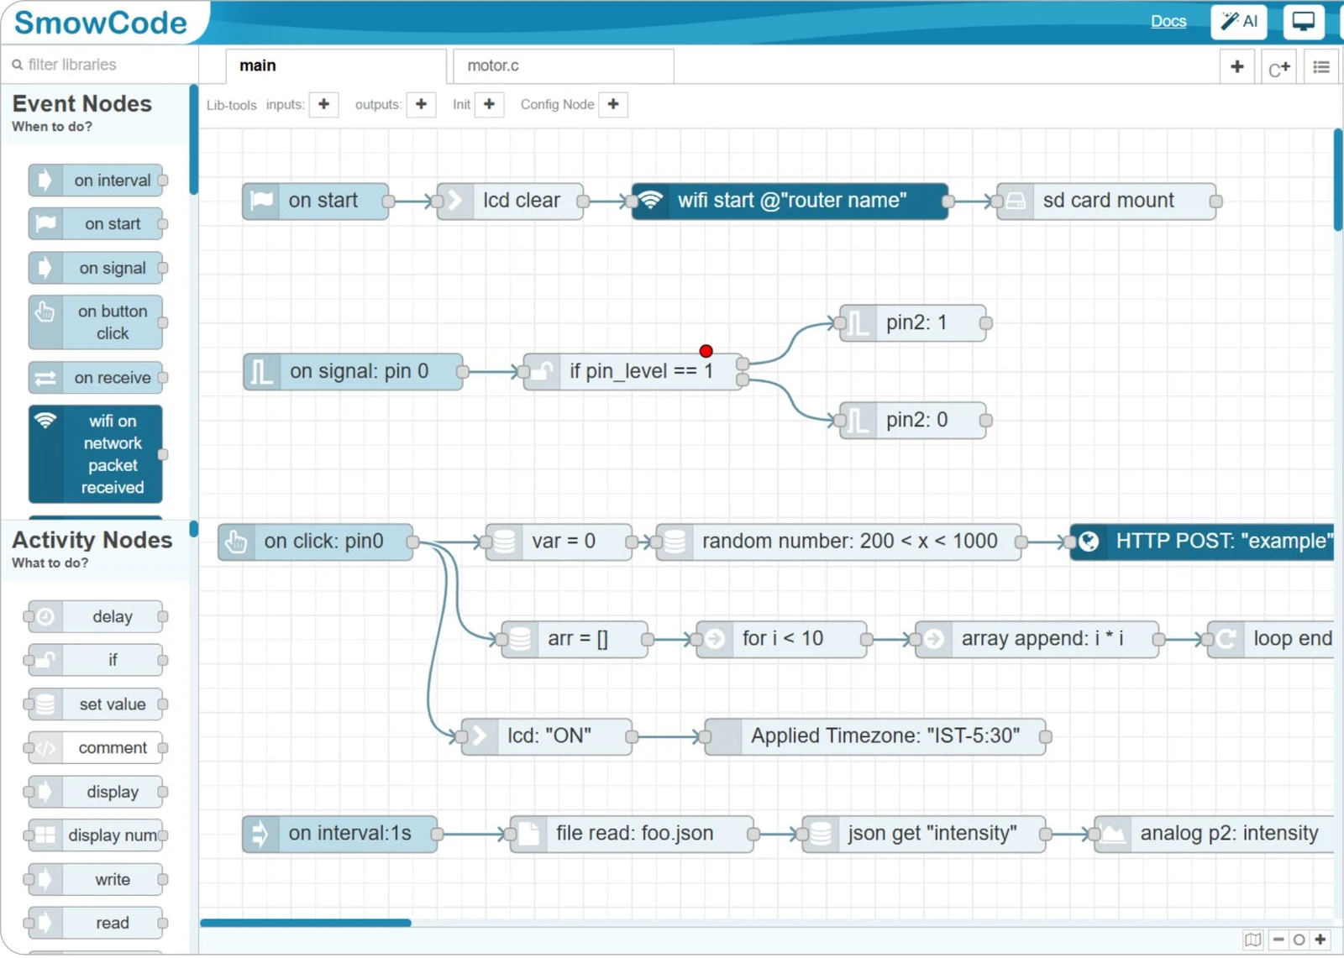This screenshot has height=958, width=1344.
Task: Click the Event Nodes palette scrollbar
Action: [193, 139]
